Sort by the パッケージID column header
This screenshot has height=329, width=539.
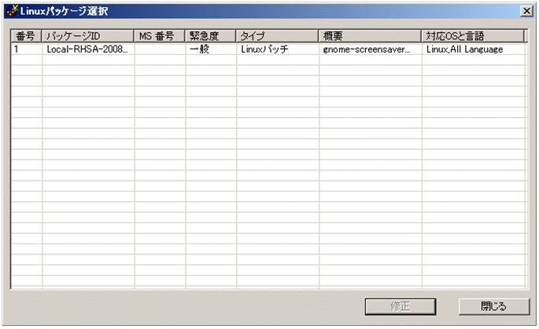tap(88, 36)
